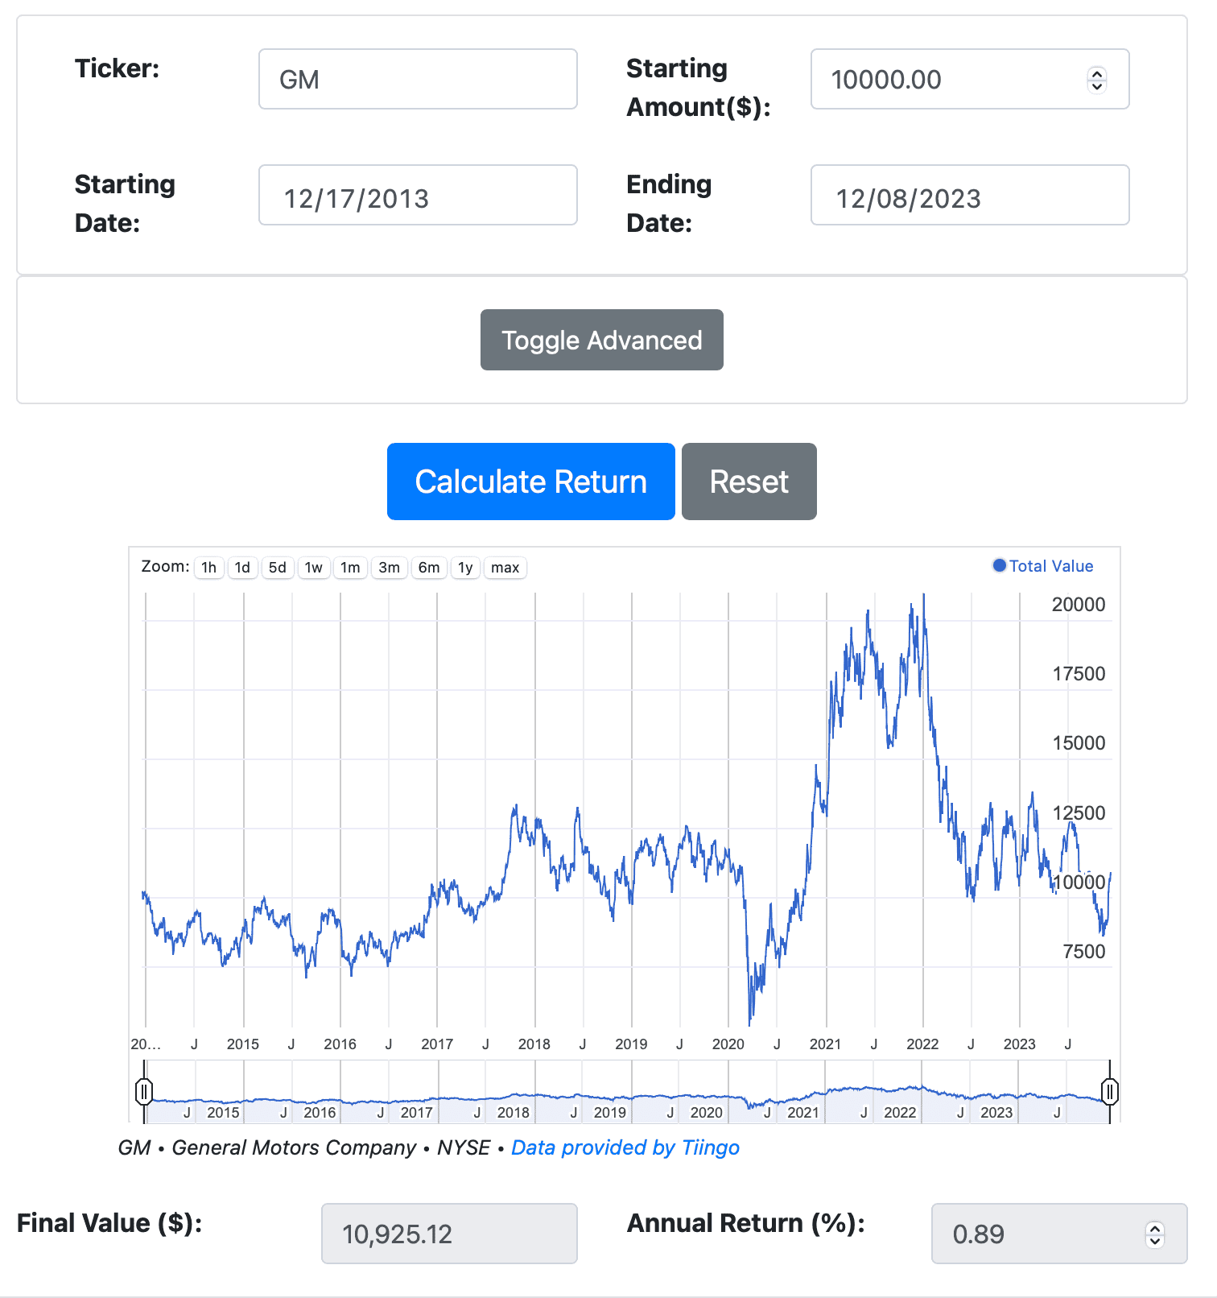Toggle Advanced options panel

[x=601, y=339]
